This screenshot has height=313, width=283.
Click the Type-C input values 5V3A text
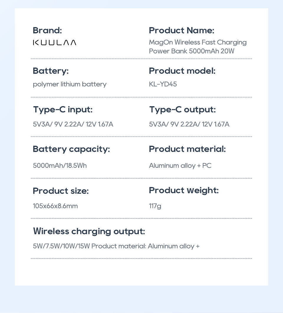coord(73,124)
